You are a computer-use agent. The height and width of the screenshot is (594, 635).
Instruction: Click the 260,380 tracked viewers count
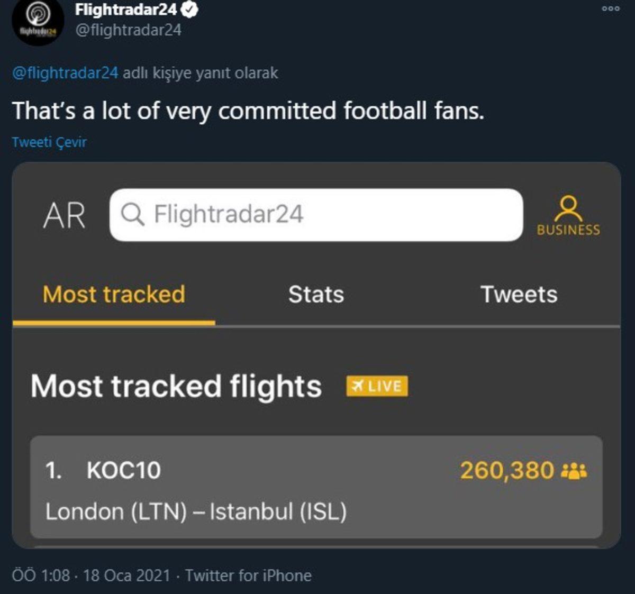click(x=508, y=469)
